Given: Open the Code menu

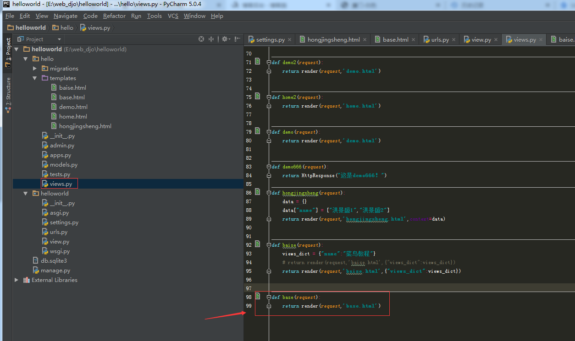Looking at the screenshot, I should 90,16.
